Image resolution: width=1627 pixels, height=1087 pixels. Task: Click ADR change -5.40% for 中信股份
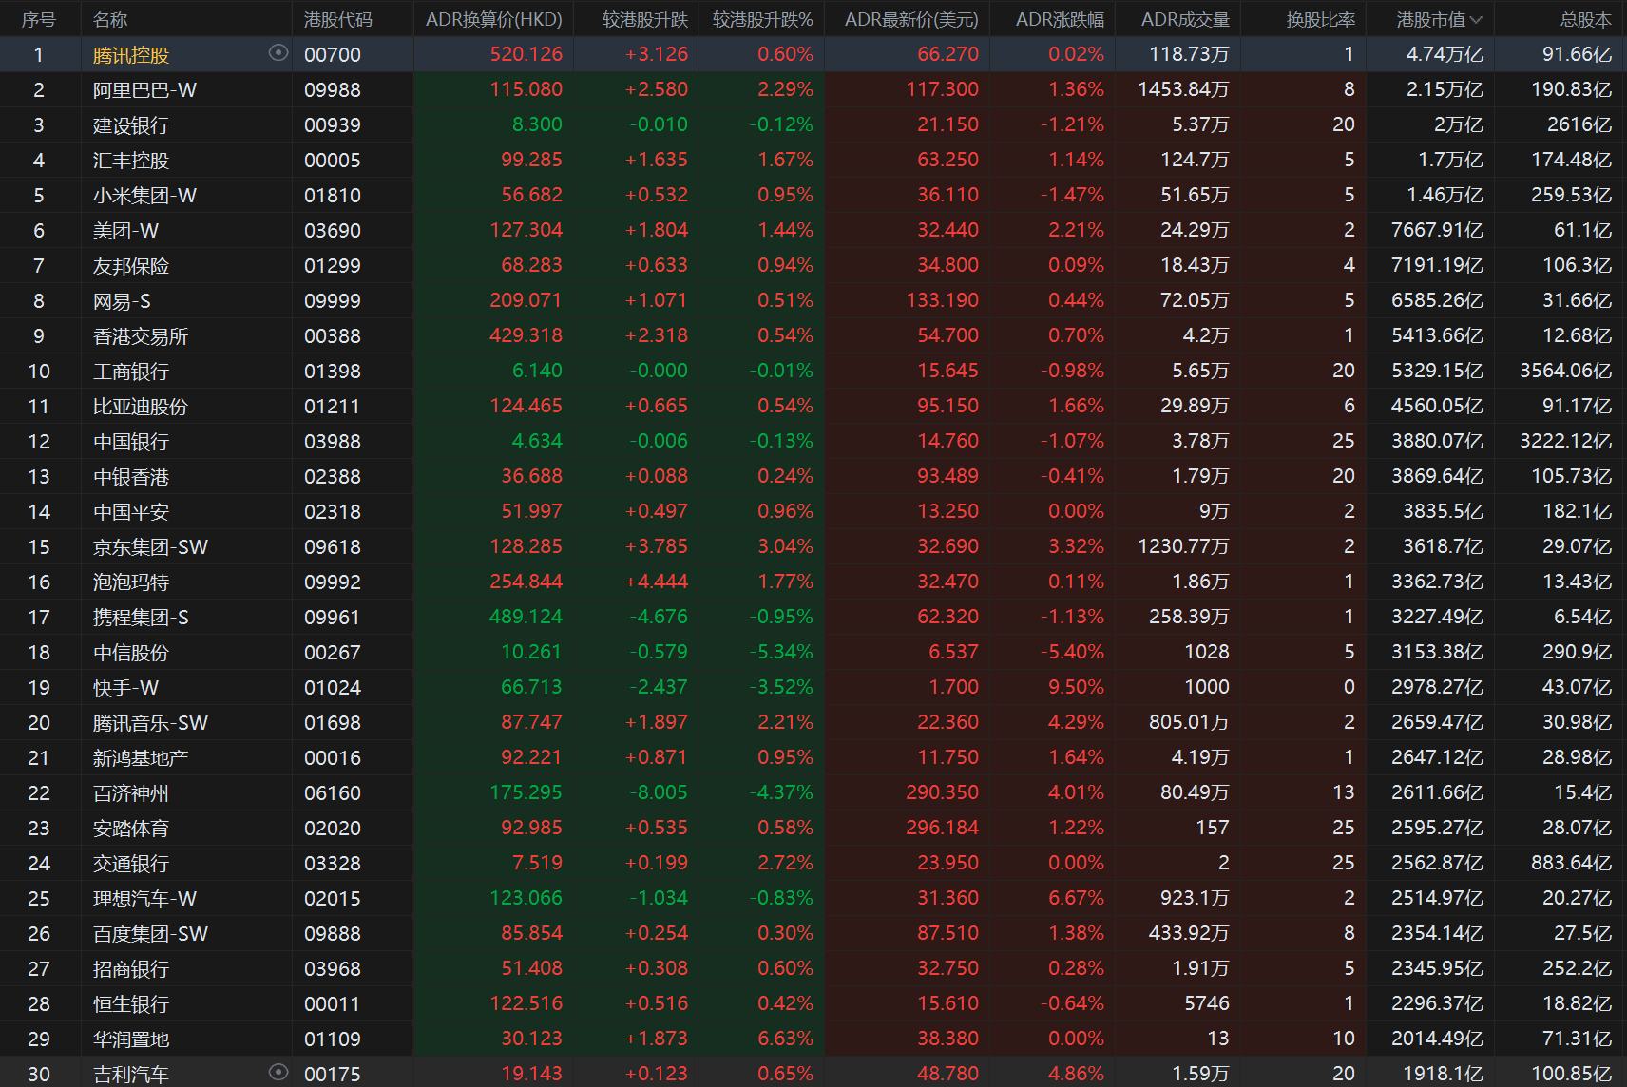coord(1071,652)
